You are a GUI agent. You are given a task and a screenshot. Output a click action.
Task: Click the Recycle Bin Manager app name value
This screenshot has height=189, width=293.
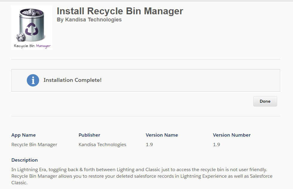click(x=34, y=144)
